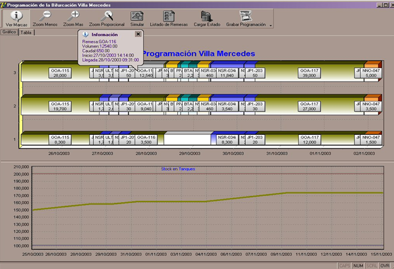The width and height of the screenshot is (394, 269).
Task: Run the Simular tool
Action: pos(137,19)
